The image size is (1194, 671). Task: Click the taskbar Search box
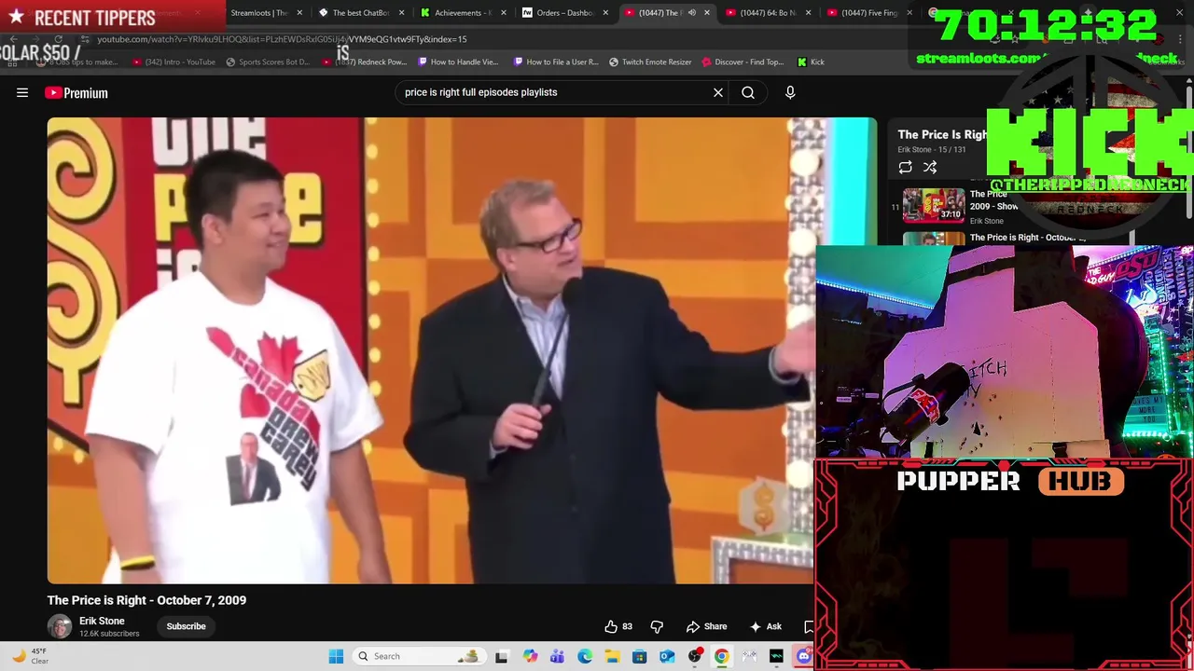click(422, 656)
